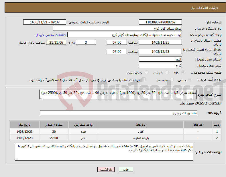
Task: Select the خدمت radio button
Action: tap(167, 73)
